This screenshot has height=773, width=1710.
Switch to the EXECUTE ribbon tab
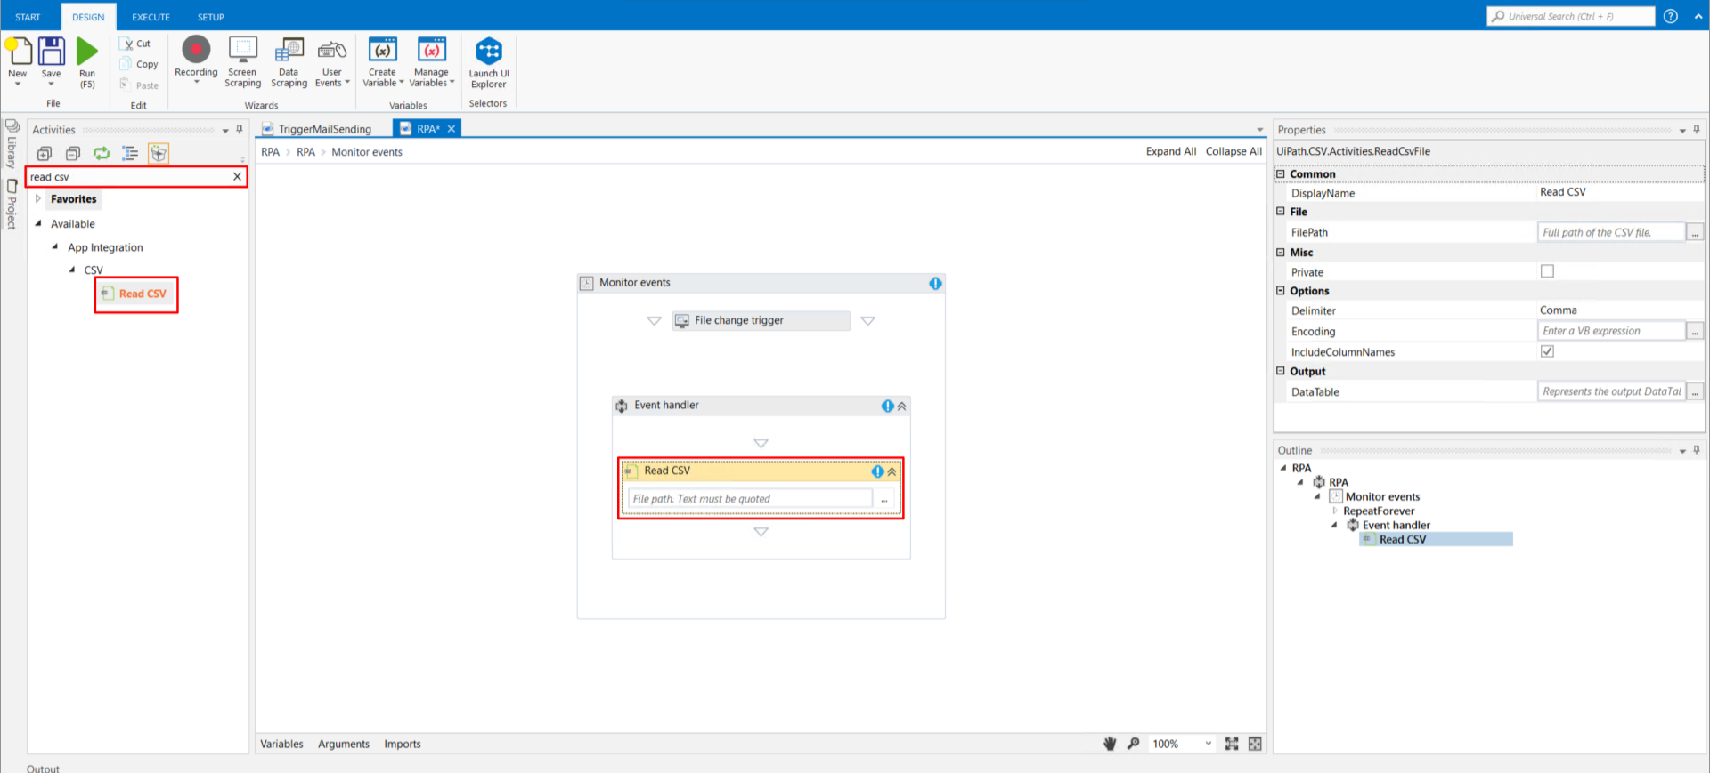tap(151, 17)
